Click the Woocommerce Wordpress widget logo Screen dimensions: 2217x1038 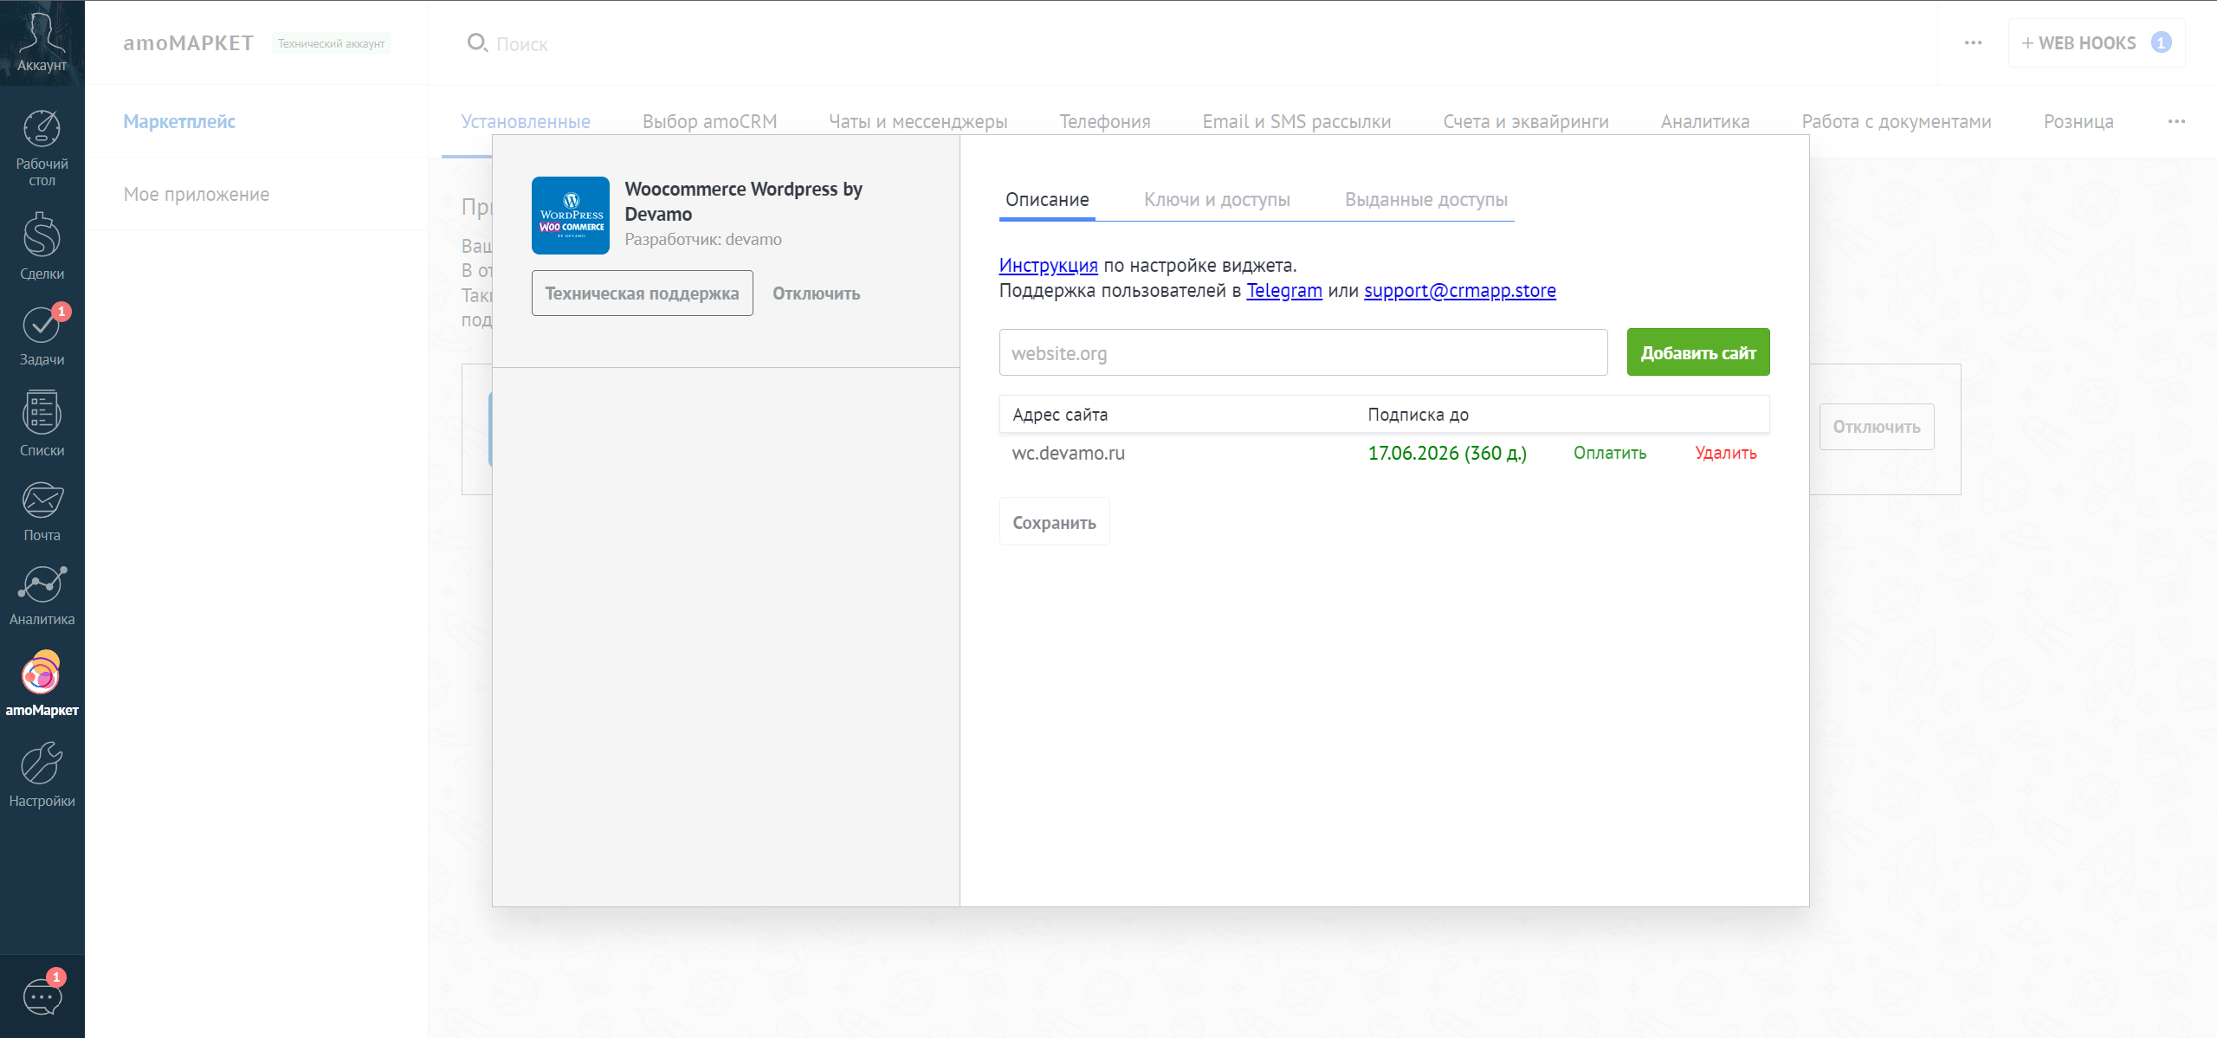[x=571, y=216]
